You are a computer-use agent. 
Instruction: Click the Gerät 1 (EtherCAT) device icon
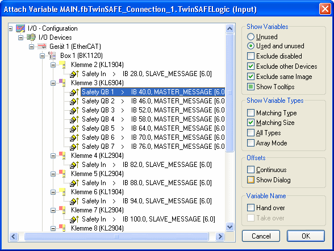click(x=42, y=46)
